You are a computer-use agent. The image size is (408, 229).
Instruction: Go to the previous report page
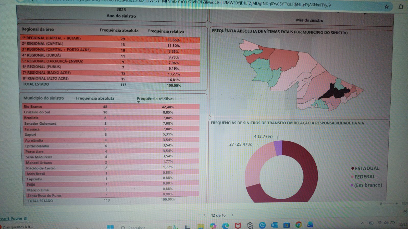(205, 215)
